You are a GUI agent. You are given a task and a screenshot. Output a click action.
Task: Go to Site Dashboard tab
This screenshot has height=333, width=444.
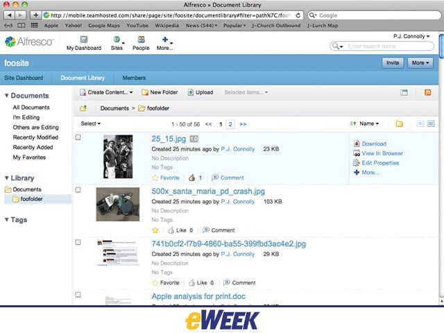click(24, 78)
